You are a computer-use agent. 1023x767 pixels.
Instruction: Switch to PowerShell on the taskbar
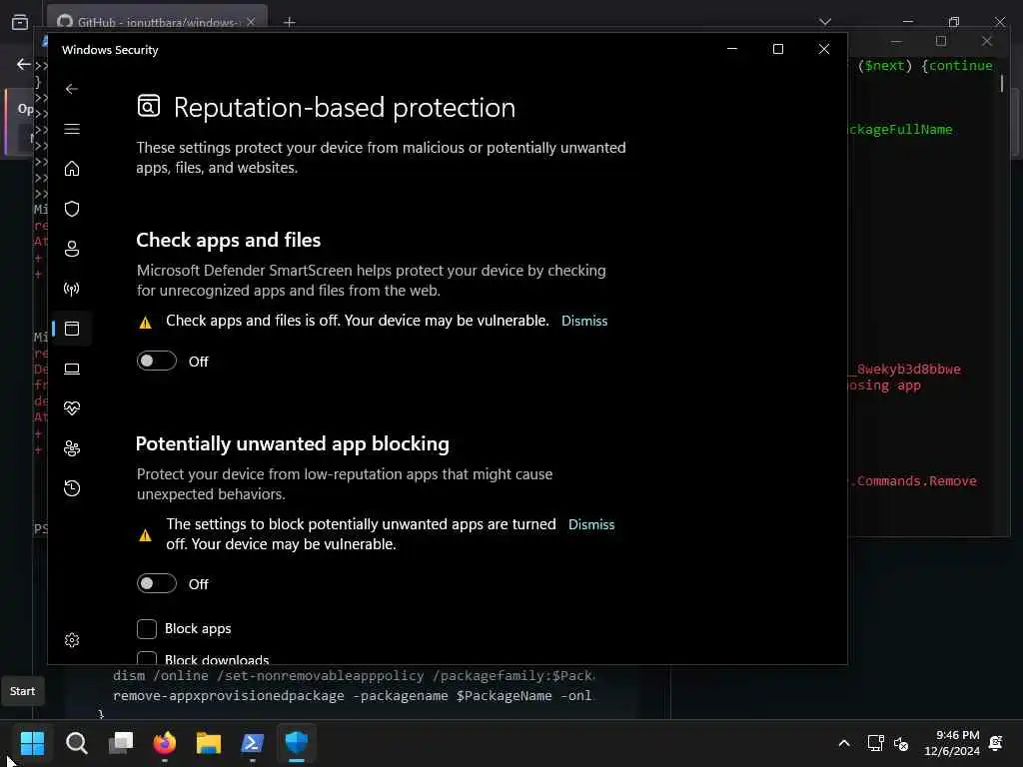[253, 743]
